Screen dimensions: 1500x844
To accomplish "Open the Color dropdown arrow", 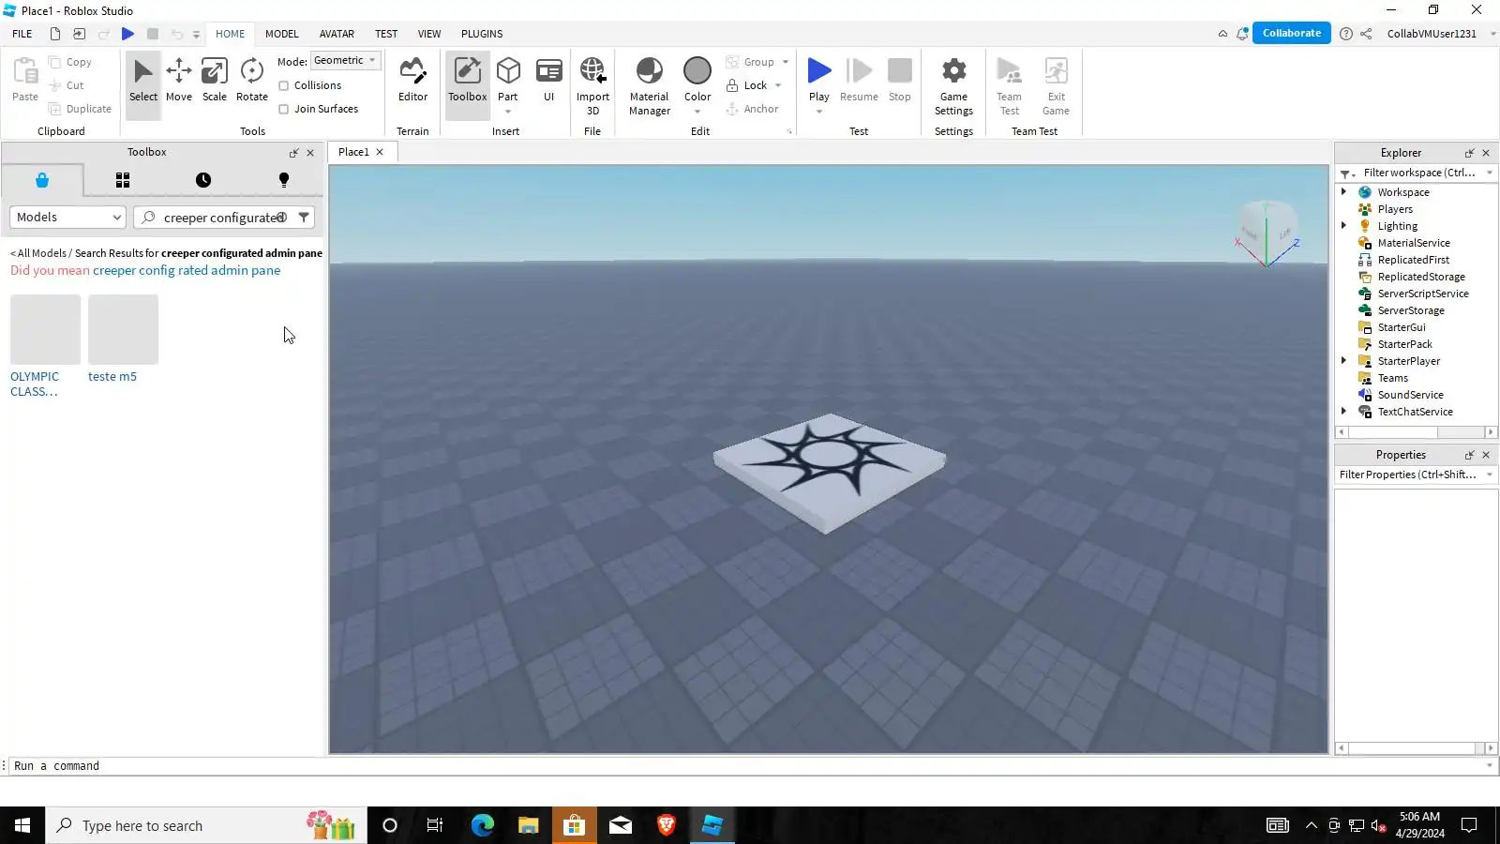I will click(x=697, y=112).
